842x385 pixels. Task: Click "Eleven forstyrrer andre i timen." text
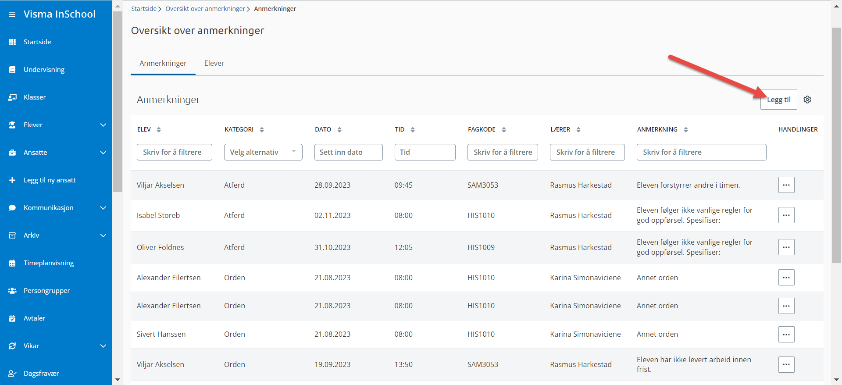click(x=689, y=185)
